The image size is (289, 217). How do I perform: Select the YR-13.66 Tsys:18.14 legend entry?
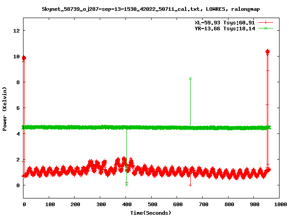pyautogui.click(x=225, y=28)
